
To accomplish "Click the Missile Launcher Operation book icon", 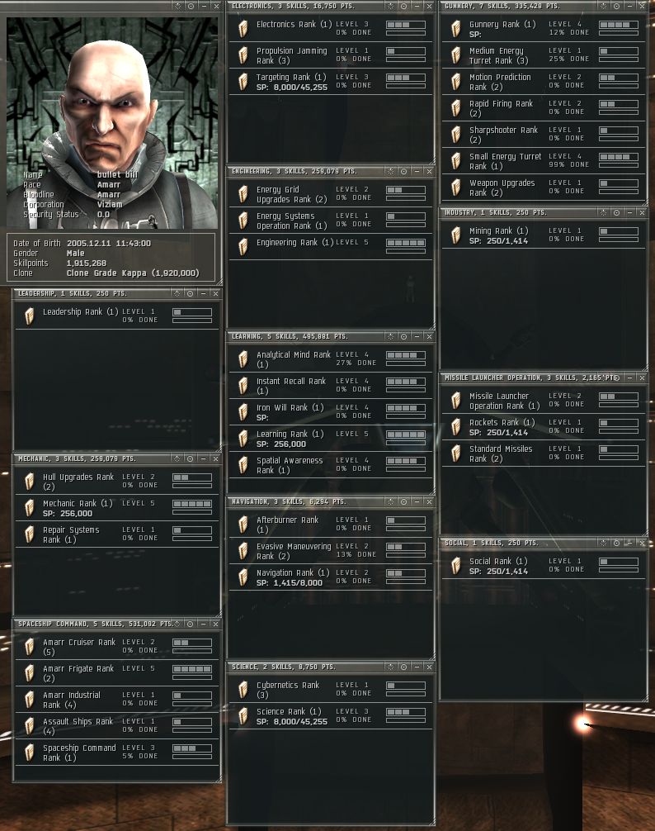I will coord(455,401).
